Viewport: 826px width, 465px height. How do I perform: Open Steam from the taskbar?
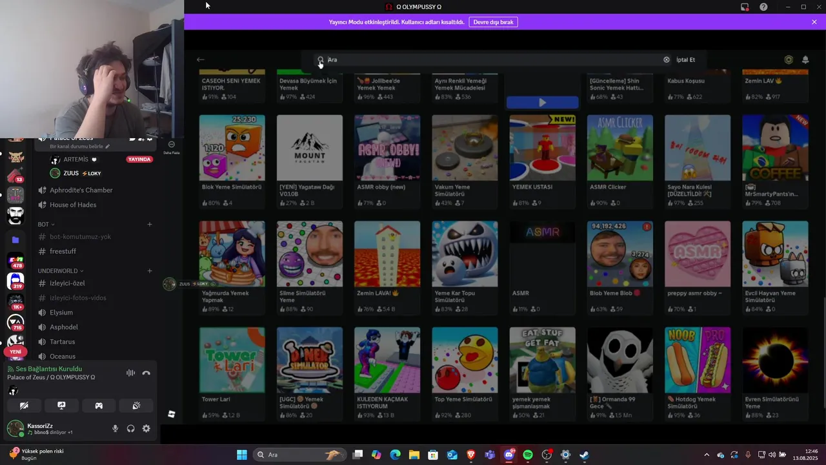coord(584,455)
